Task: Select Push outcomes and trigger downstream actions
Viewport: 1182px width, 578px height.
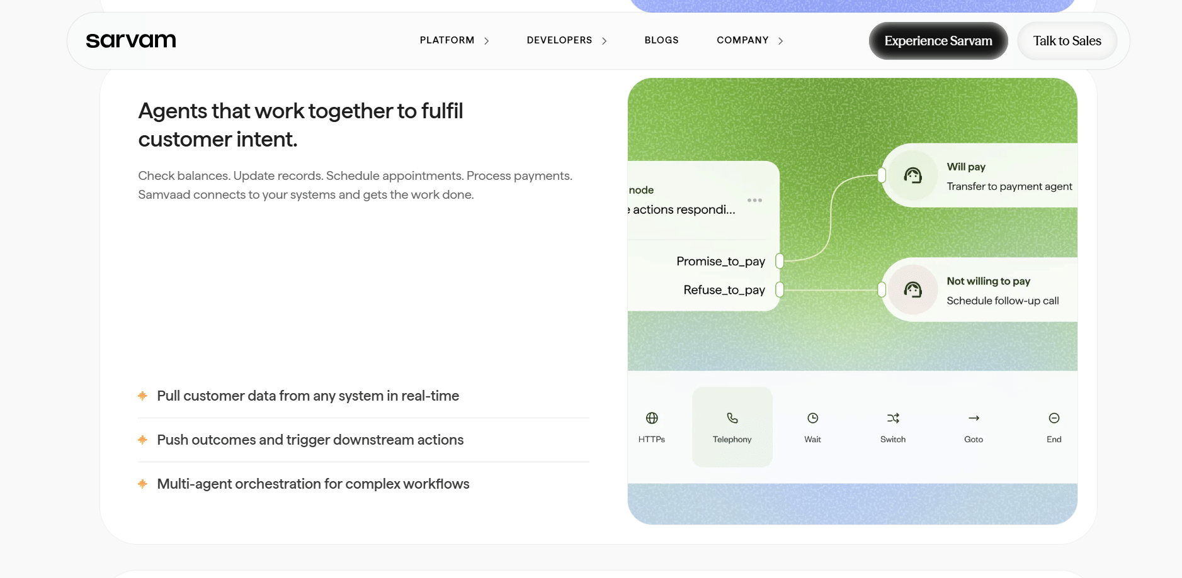Action: pos(310,440)
